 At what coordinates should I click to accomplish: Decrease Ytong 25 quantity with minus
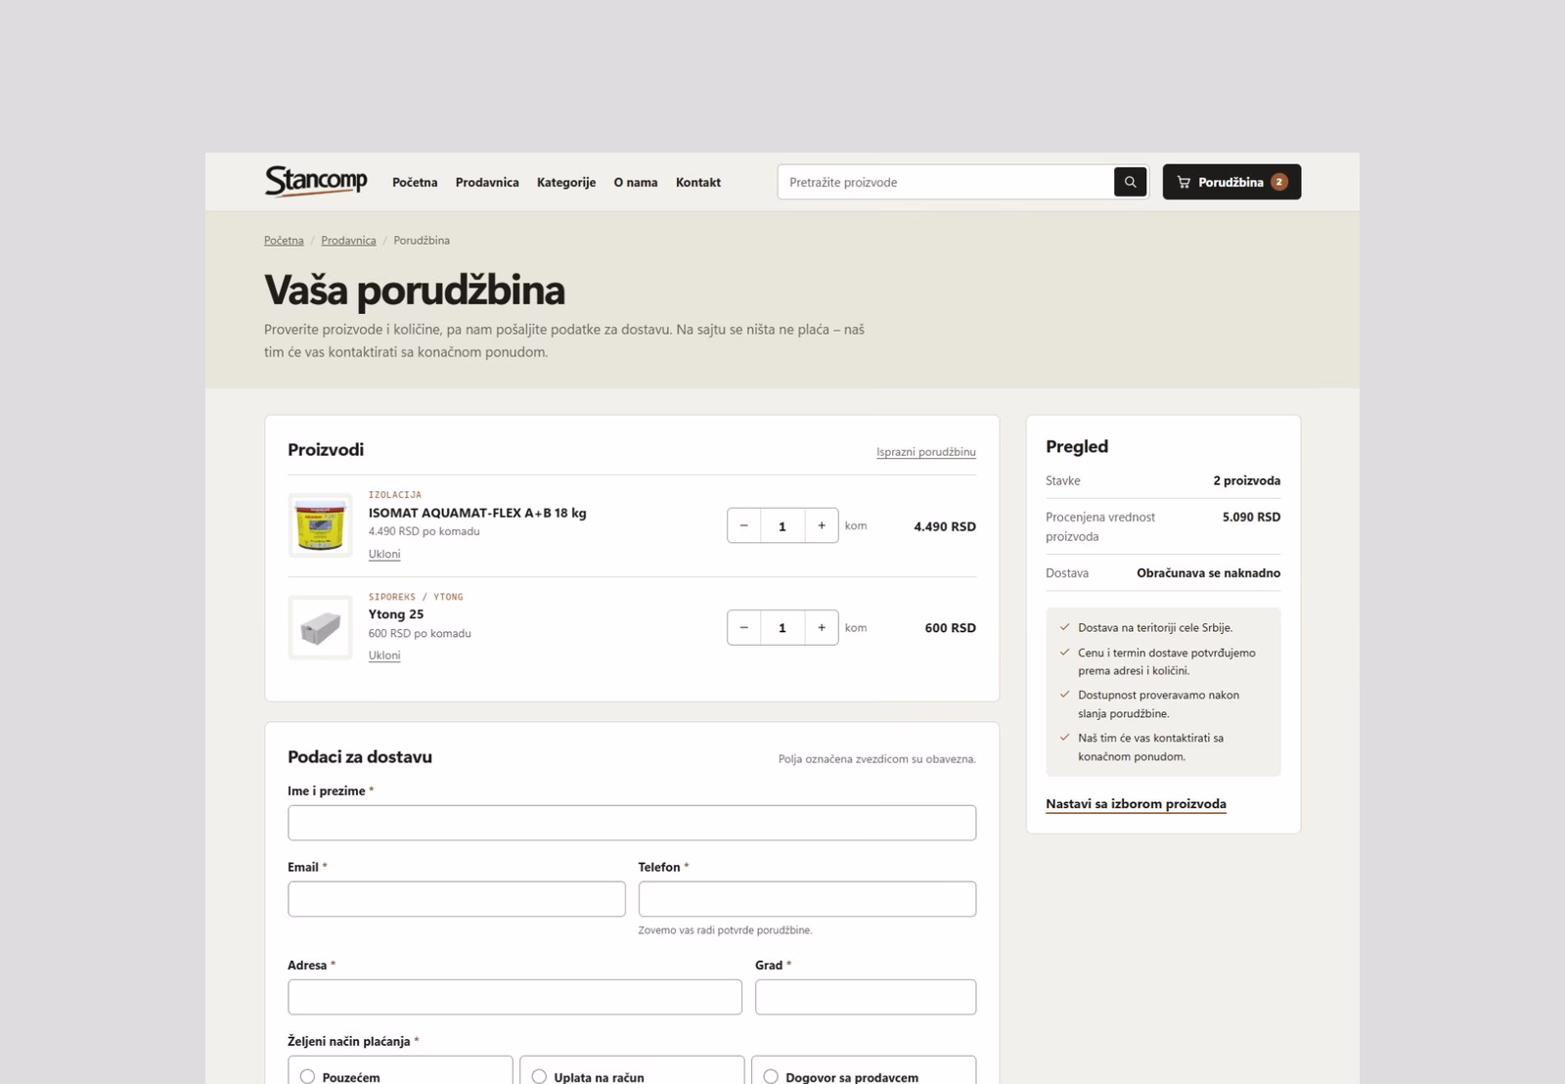(744, 627)
